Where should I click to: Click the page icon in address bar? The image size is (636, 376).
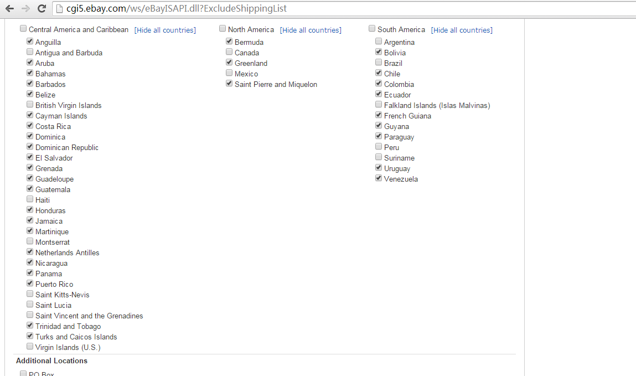coord(60,9)
